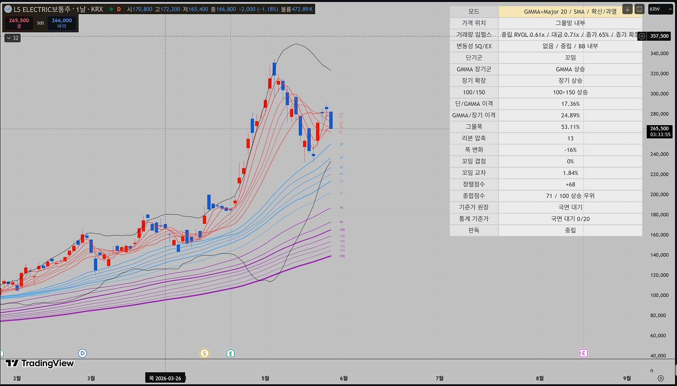The image size is (677, 386).
Task: Click the 그물망 내부 value cell
Action: point(570,23)
